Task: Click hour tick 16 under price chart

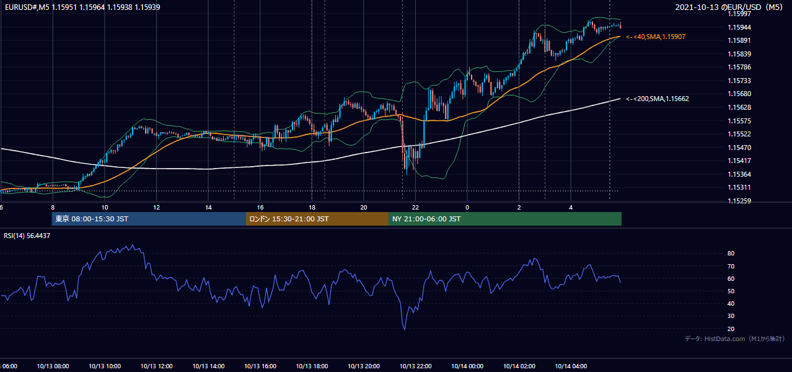Action: 260,207
